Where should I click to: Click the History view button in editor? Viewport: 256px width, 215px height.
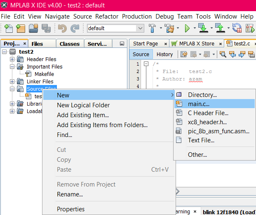(164, 54)
